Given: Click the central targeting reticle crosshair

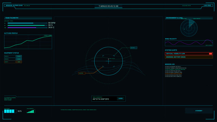Looking at the screenshot, I should [109, 61].
